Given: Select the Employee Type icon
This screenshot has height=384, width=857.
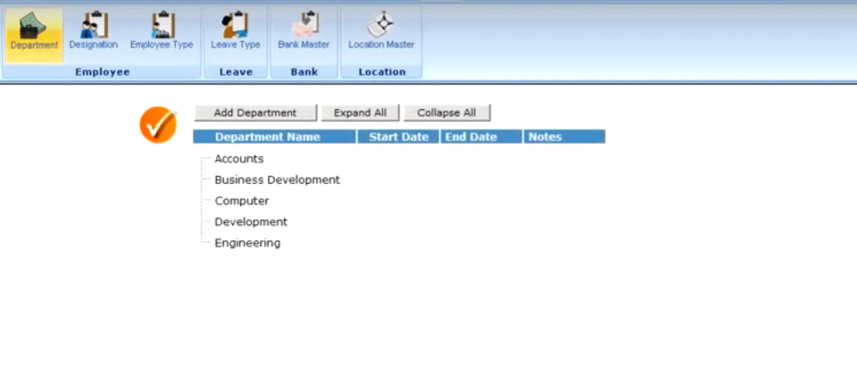Looking at the screenshot, I should tap(162, 32).
